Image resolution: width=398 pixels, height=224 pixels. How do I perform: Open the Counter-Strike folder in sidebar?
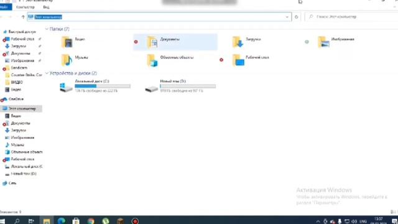point(26,75)
